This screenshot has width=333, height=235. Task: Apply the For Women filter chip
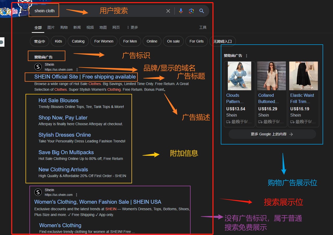point(104,41)
